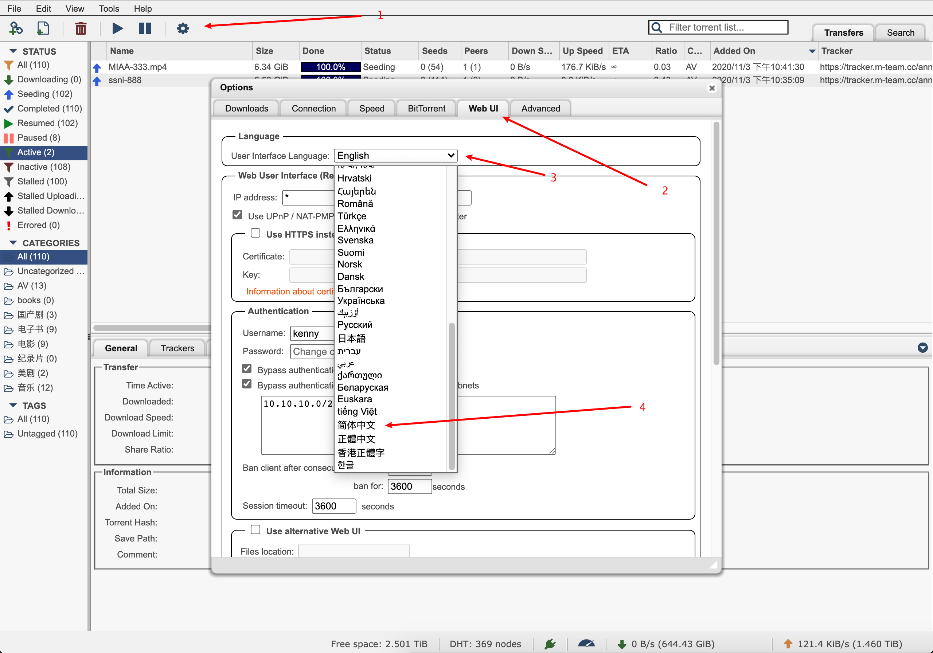
Task: Click the Errored exclamation icon
Action: (8, 226)
